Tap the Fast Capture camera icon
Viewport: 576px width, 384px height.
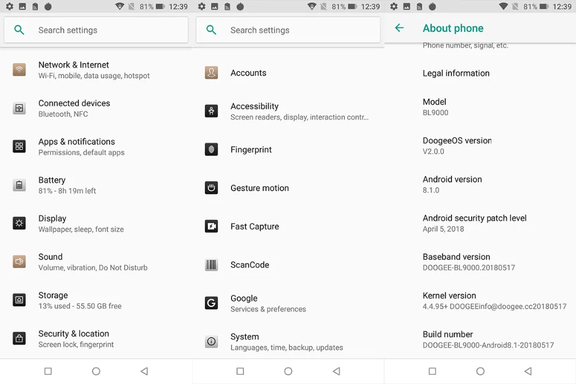point(211,226)
